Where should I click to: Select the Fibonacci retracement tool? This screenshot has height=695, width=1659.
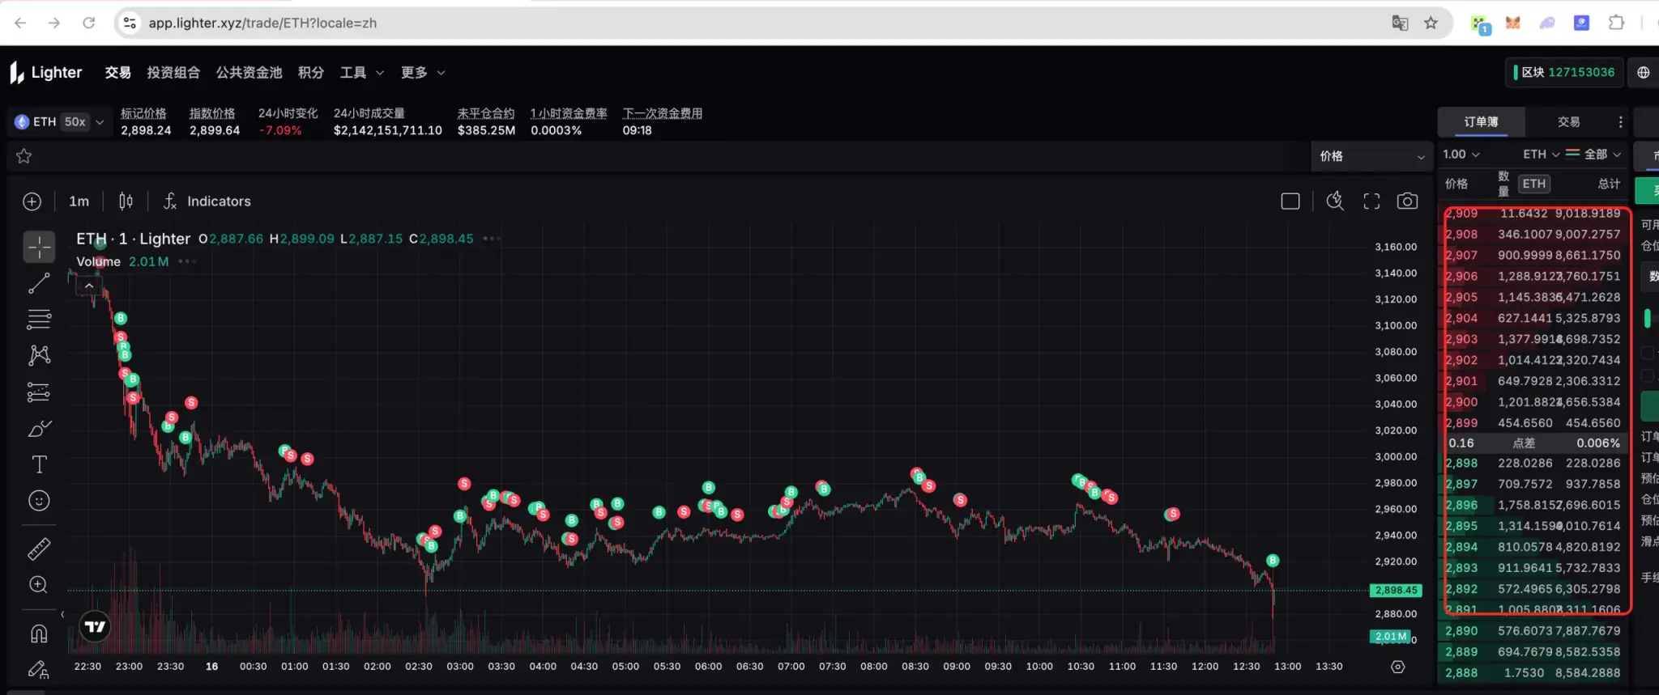(x=39, y=320)
